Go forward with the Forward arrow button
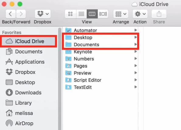Screen dimensions: 181x130 point(21,14)
